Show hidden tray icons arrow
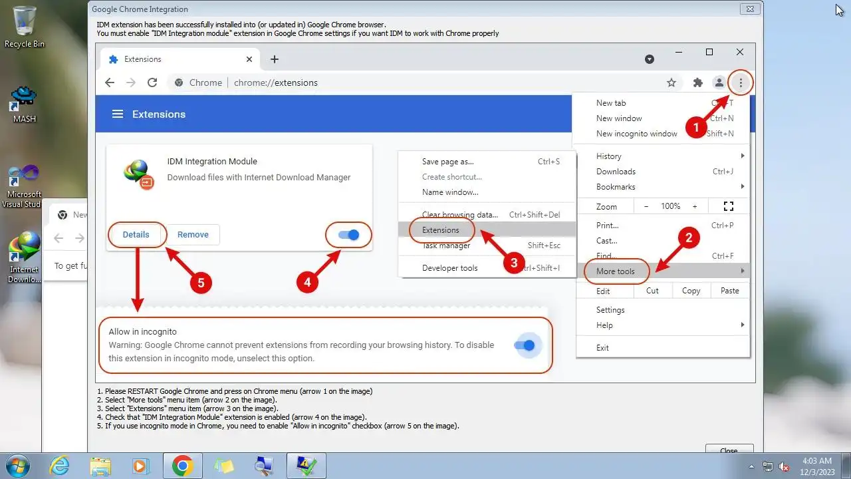The image size is (851, 479). [x=752, y=466]
